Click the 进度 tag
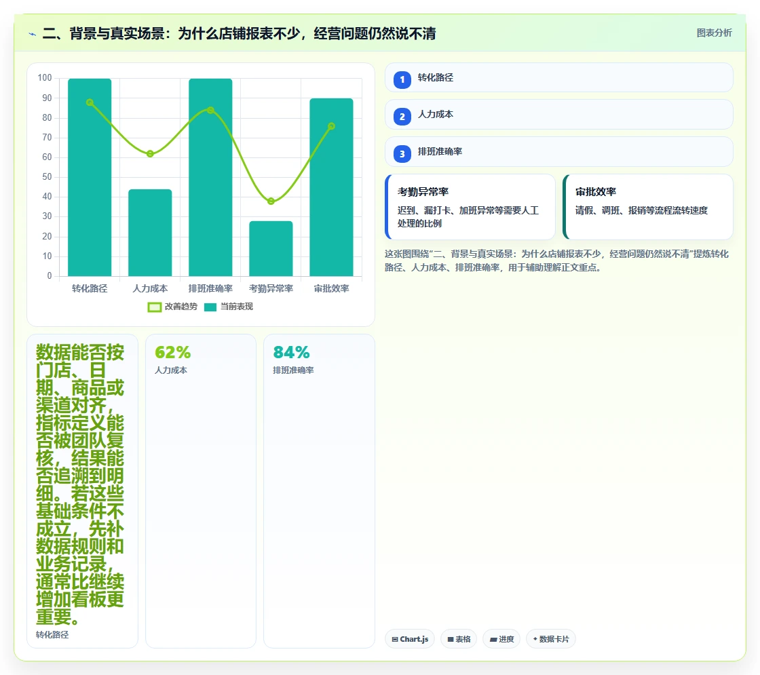The image size is (760, 675). 501,639
